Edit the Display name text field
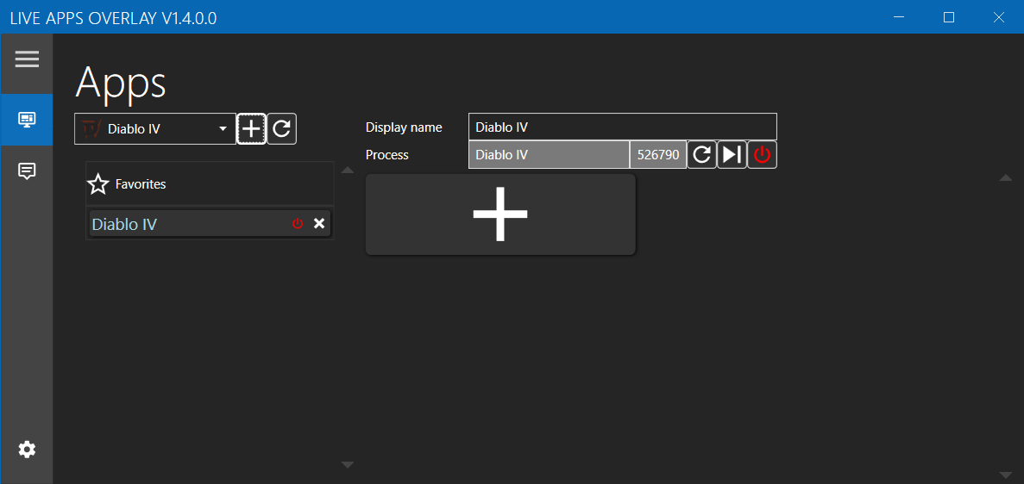This screenshot has width=1024, height=484. (622, 127)
